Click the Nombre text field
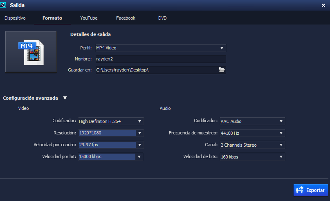 (x=160, y=59)
